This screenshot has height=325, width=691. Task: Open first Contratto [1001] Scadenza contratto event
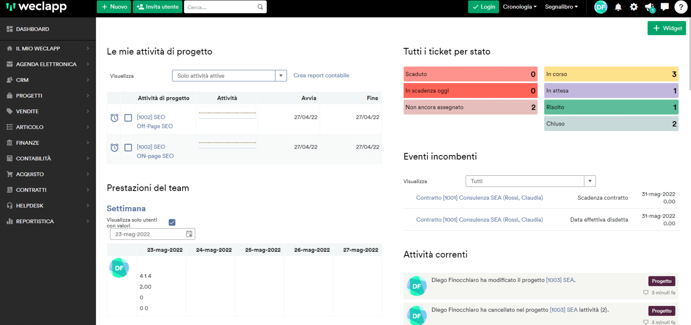point(479,198)
